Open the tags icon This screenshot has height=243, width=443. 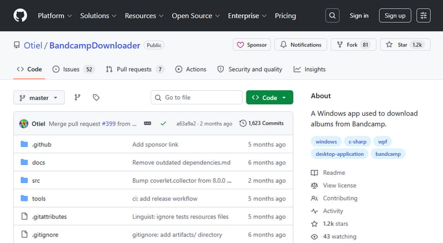(x=96, y=97)
